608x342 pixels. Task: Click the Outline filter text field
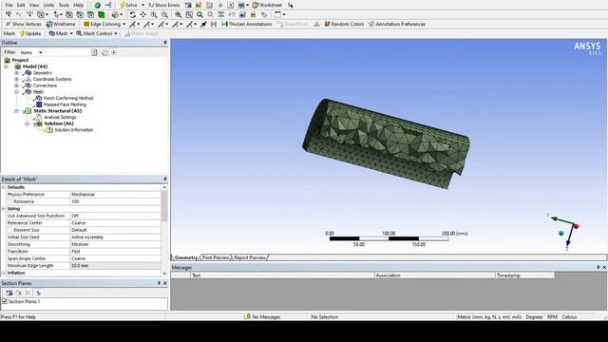[66, 52]
